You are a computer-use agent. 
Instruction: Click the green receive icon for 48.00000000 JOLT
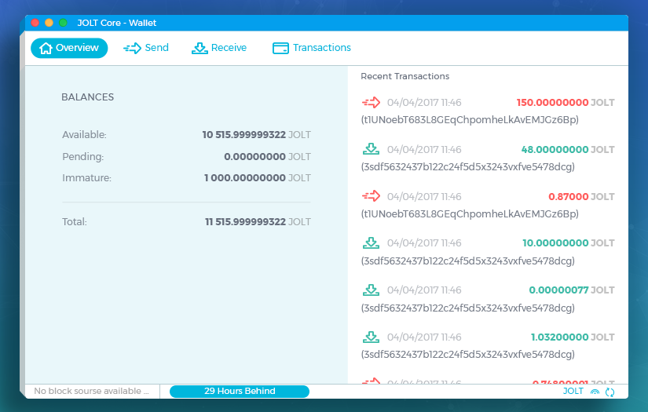(x=371, y=149)
